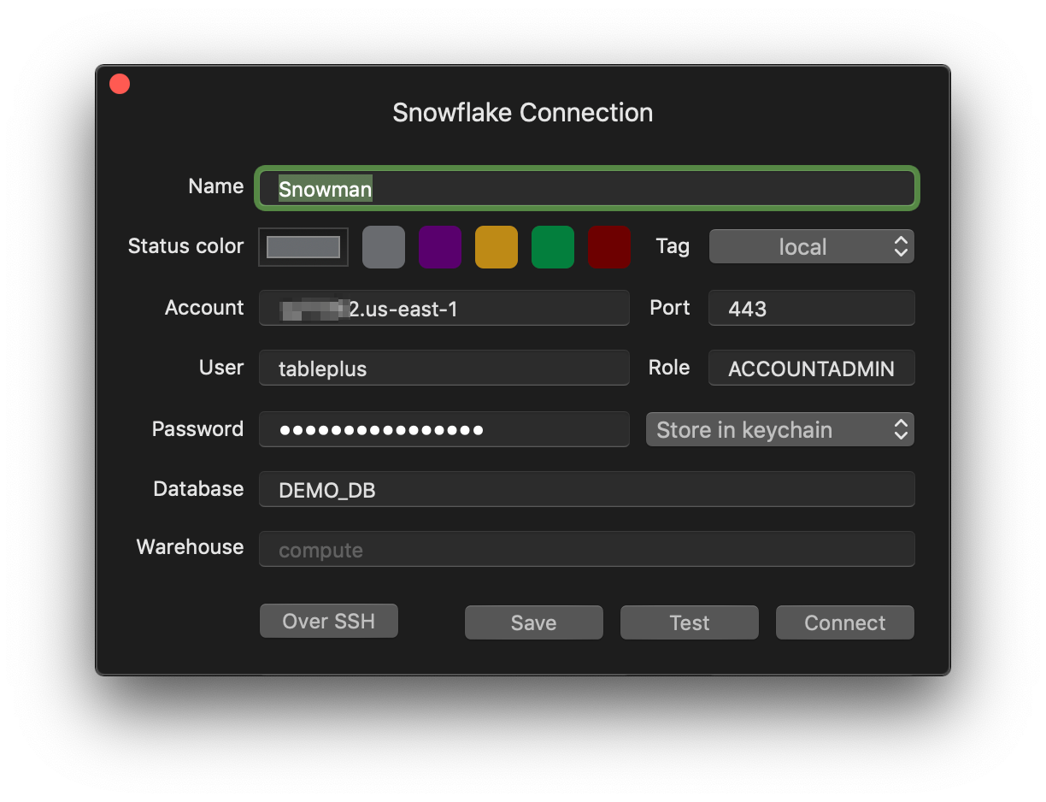Select the green status color swatch
This screenshot has width=1046, height=802.
tap(552, 246)
